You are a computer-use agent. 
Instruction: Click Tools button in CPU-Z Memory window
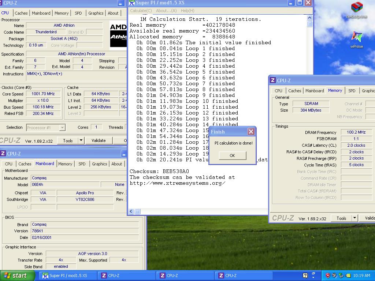(341, 218)
